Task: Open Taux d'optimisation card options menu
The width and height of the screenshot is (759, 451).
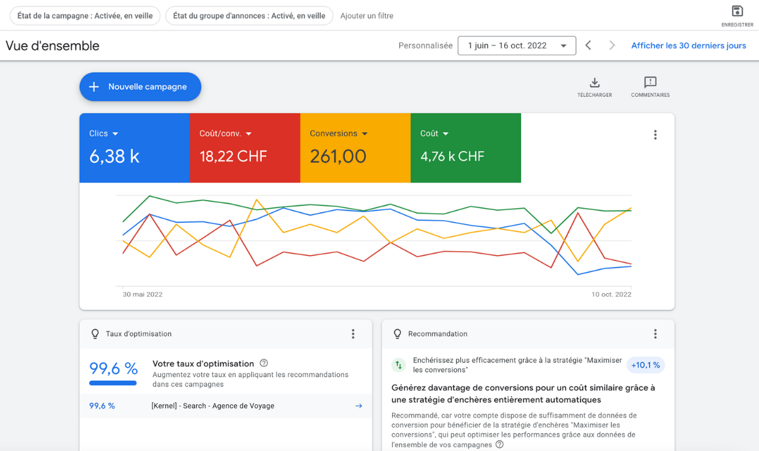Action: [x=353, y=334]
